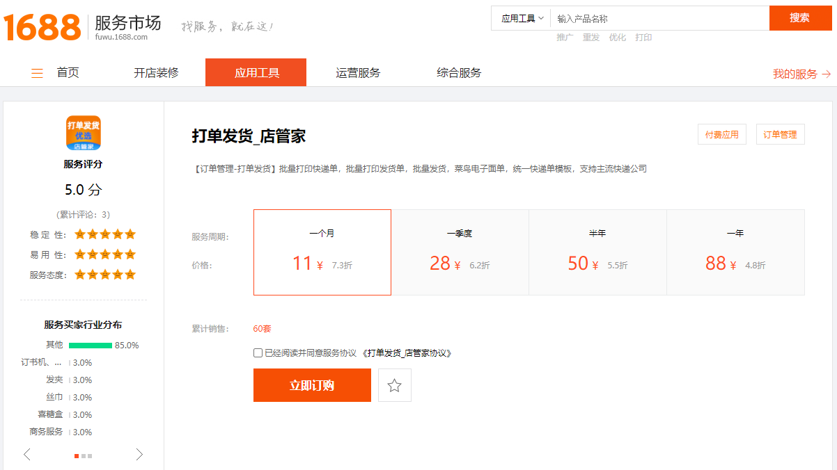Click the 订书机 3.0% industry row
Image resolution: width=837 pixels, height=470 pixels.
click(x=57, y=362)
